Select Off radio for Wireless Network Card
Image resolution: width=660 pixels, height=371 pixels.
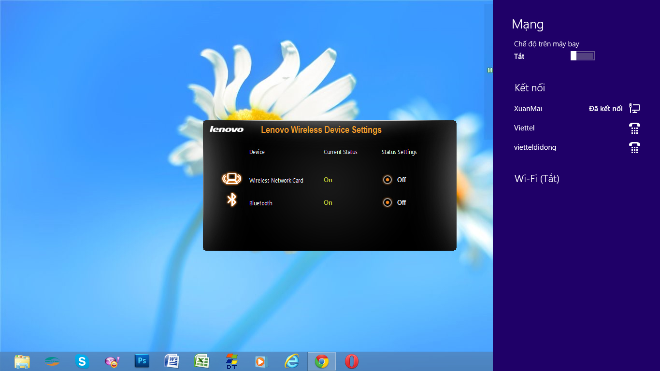pyautogui.click(x=387, y=180)
